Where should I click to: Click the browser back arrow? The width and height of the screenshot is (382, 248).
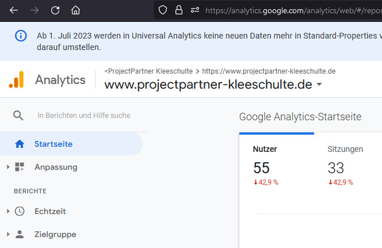tap(14, 10)
